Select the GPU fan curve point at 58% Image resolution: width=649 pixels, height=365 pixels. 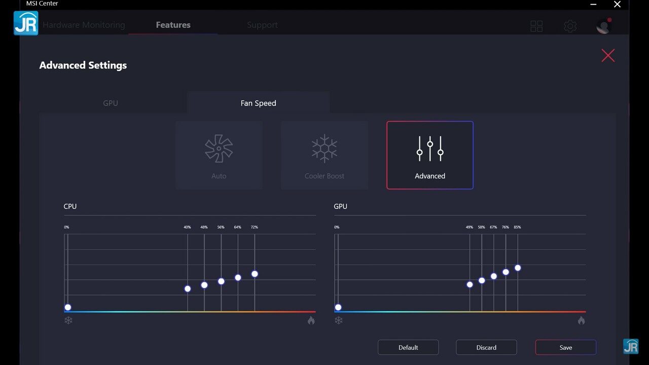pyautogui.click(x=482, y=280)
